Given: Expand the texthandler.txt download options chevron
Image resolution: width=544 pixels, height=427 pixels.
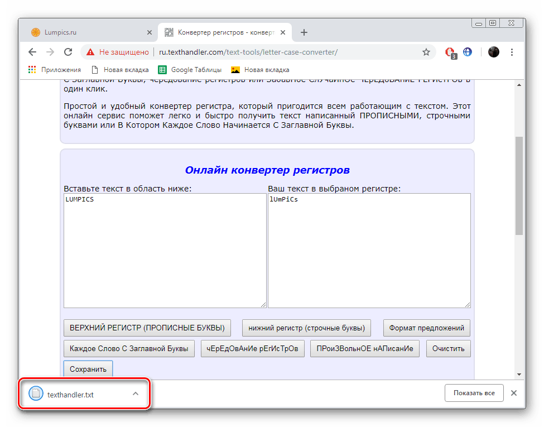Looking at the screenshot, I should (136, 394).
